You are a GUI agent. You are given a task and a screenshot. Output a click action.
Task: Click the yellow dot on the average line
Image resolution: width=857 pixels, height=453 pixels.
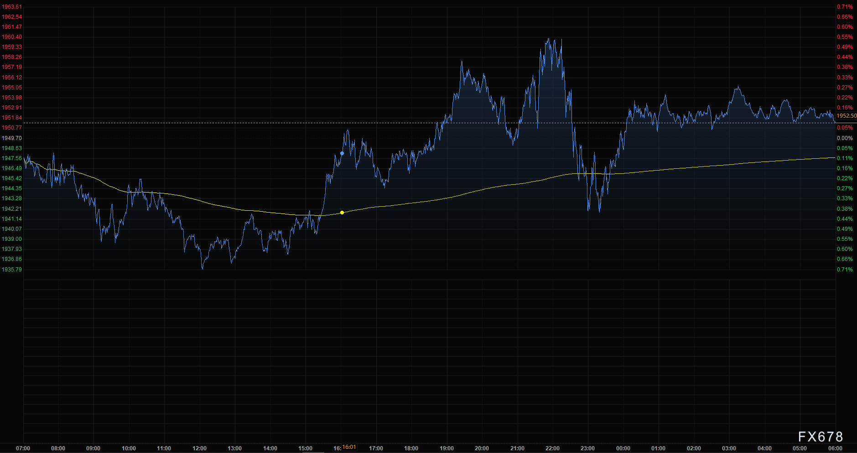point(342,213)
